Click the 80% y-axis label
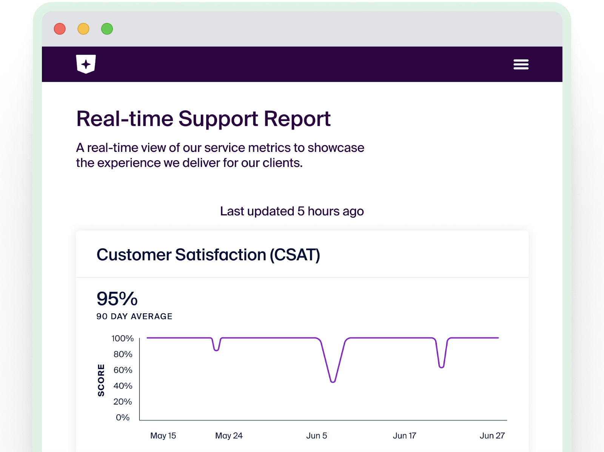604x452 pixels. coord(123,354)
